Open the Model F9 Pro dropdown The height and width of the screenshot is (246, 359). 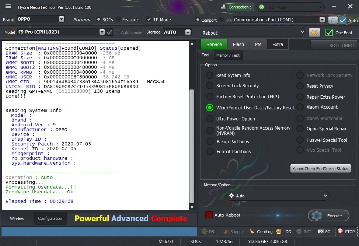coord(102,32)
